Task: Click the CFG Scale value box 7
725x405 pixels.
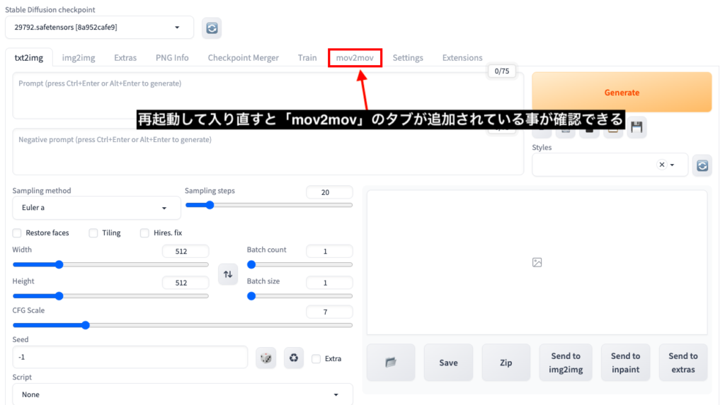Action: pos(329,312)
